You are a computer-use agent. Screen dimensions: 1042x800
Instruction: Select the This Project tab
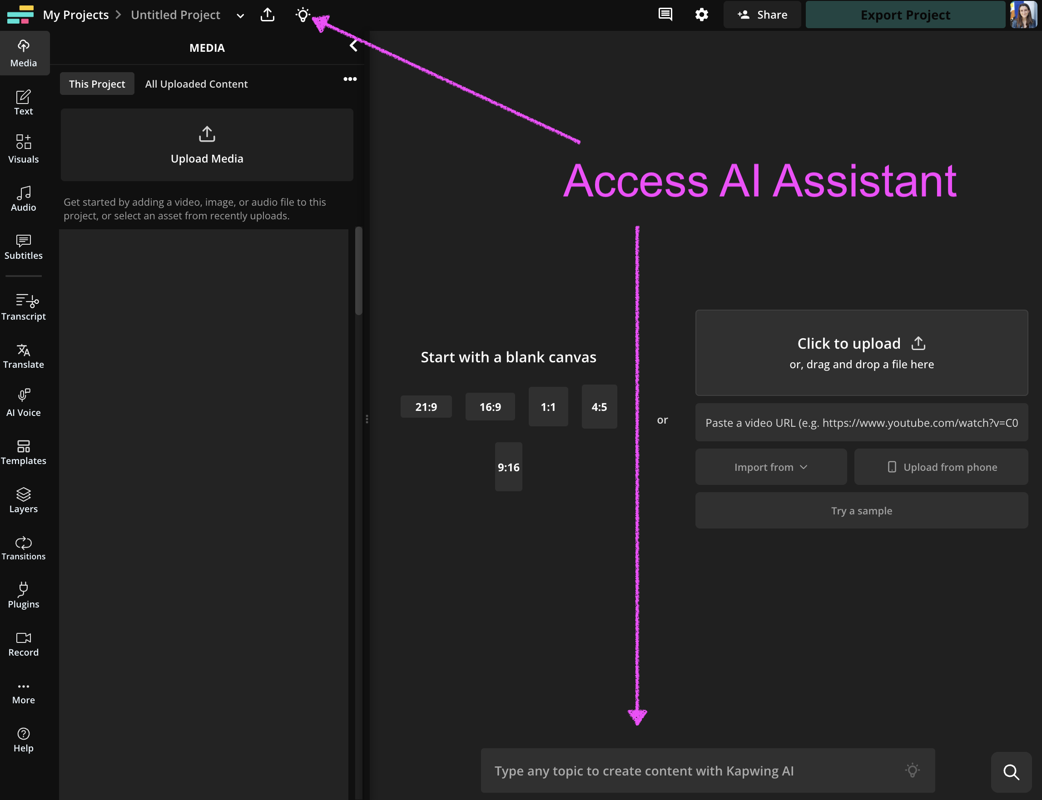(97, 84)
